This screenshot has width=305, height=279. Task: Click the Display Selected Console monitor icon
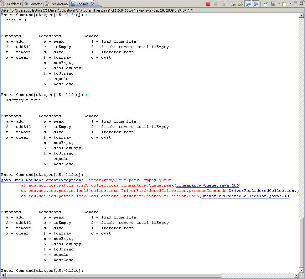tap(273, 4)
